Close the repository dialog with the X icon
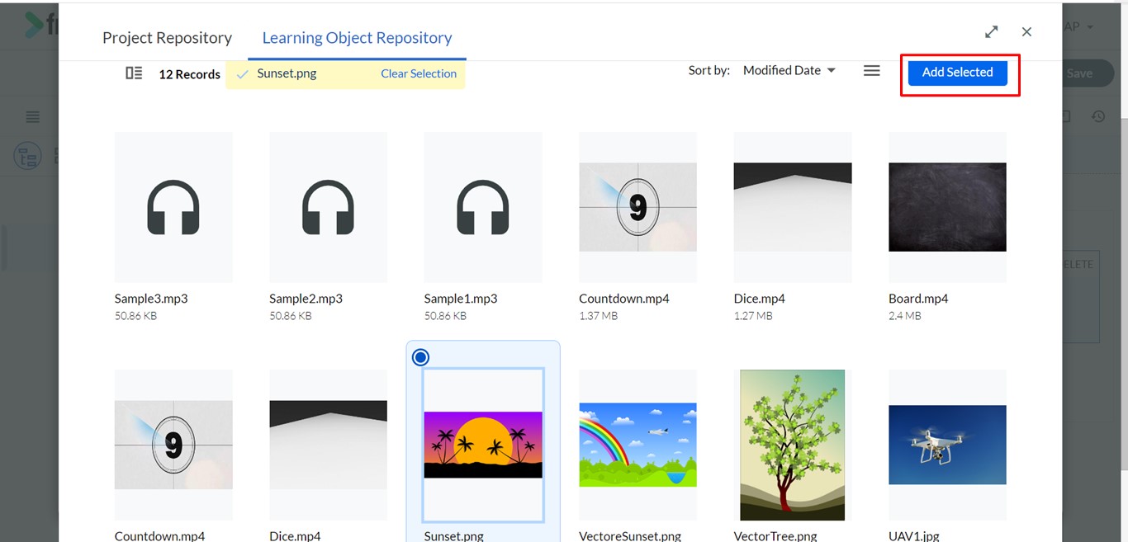Screen dimensions: 1128x542 coord(1026,31)
